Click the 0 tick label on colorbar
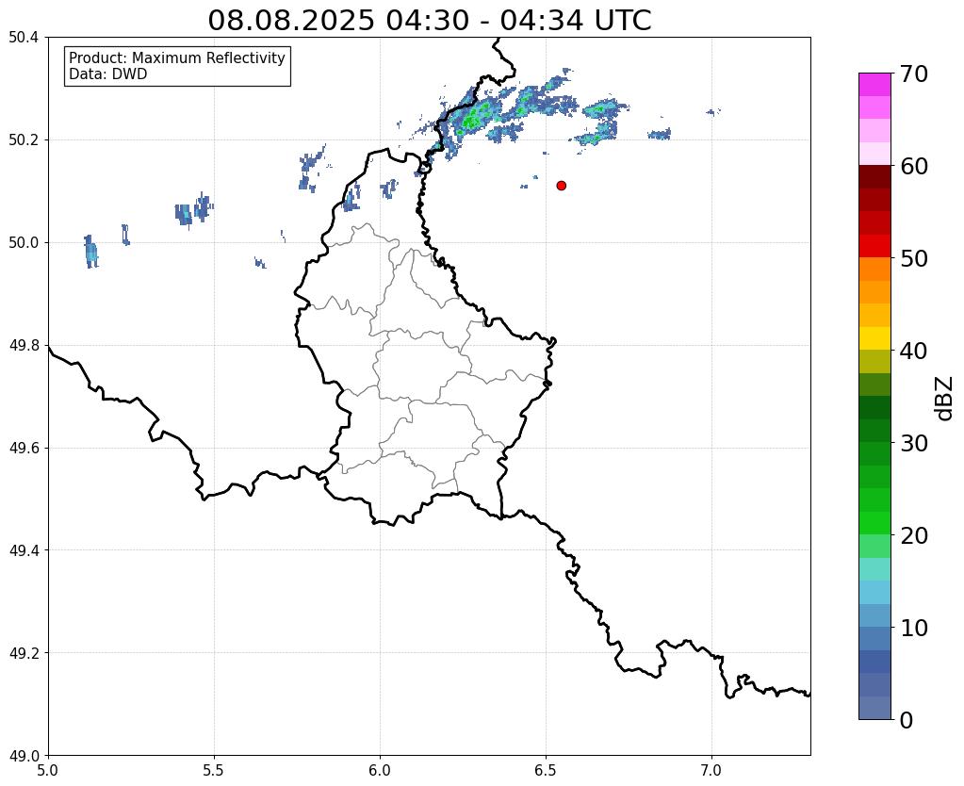This screenshot has height=786, width=964. tap(907, 720)
